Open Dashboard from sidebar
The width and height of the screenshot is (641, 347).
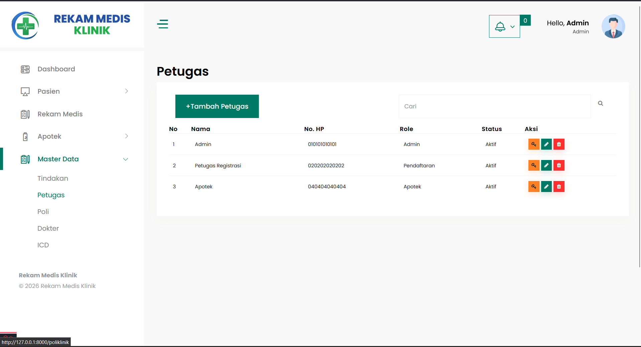coord(56,69)
